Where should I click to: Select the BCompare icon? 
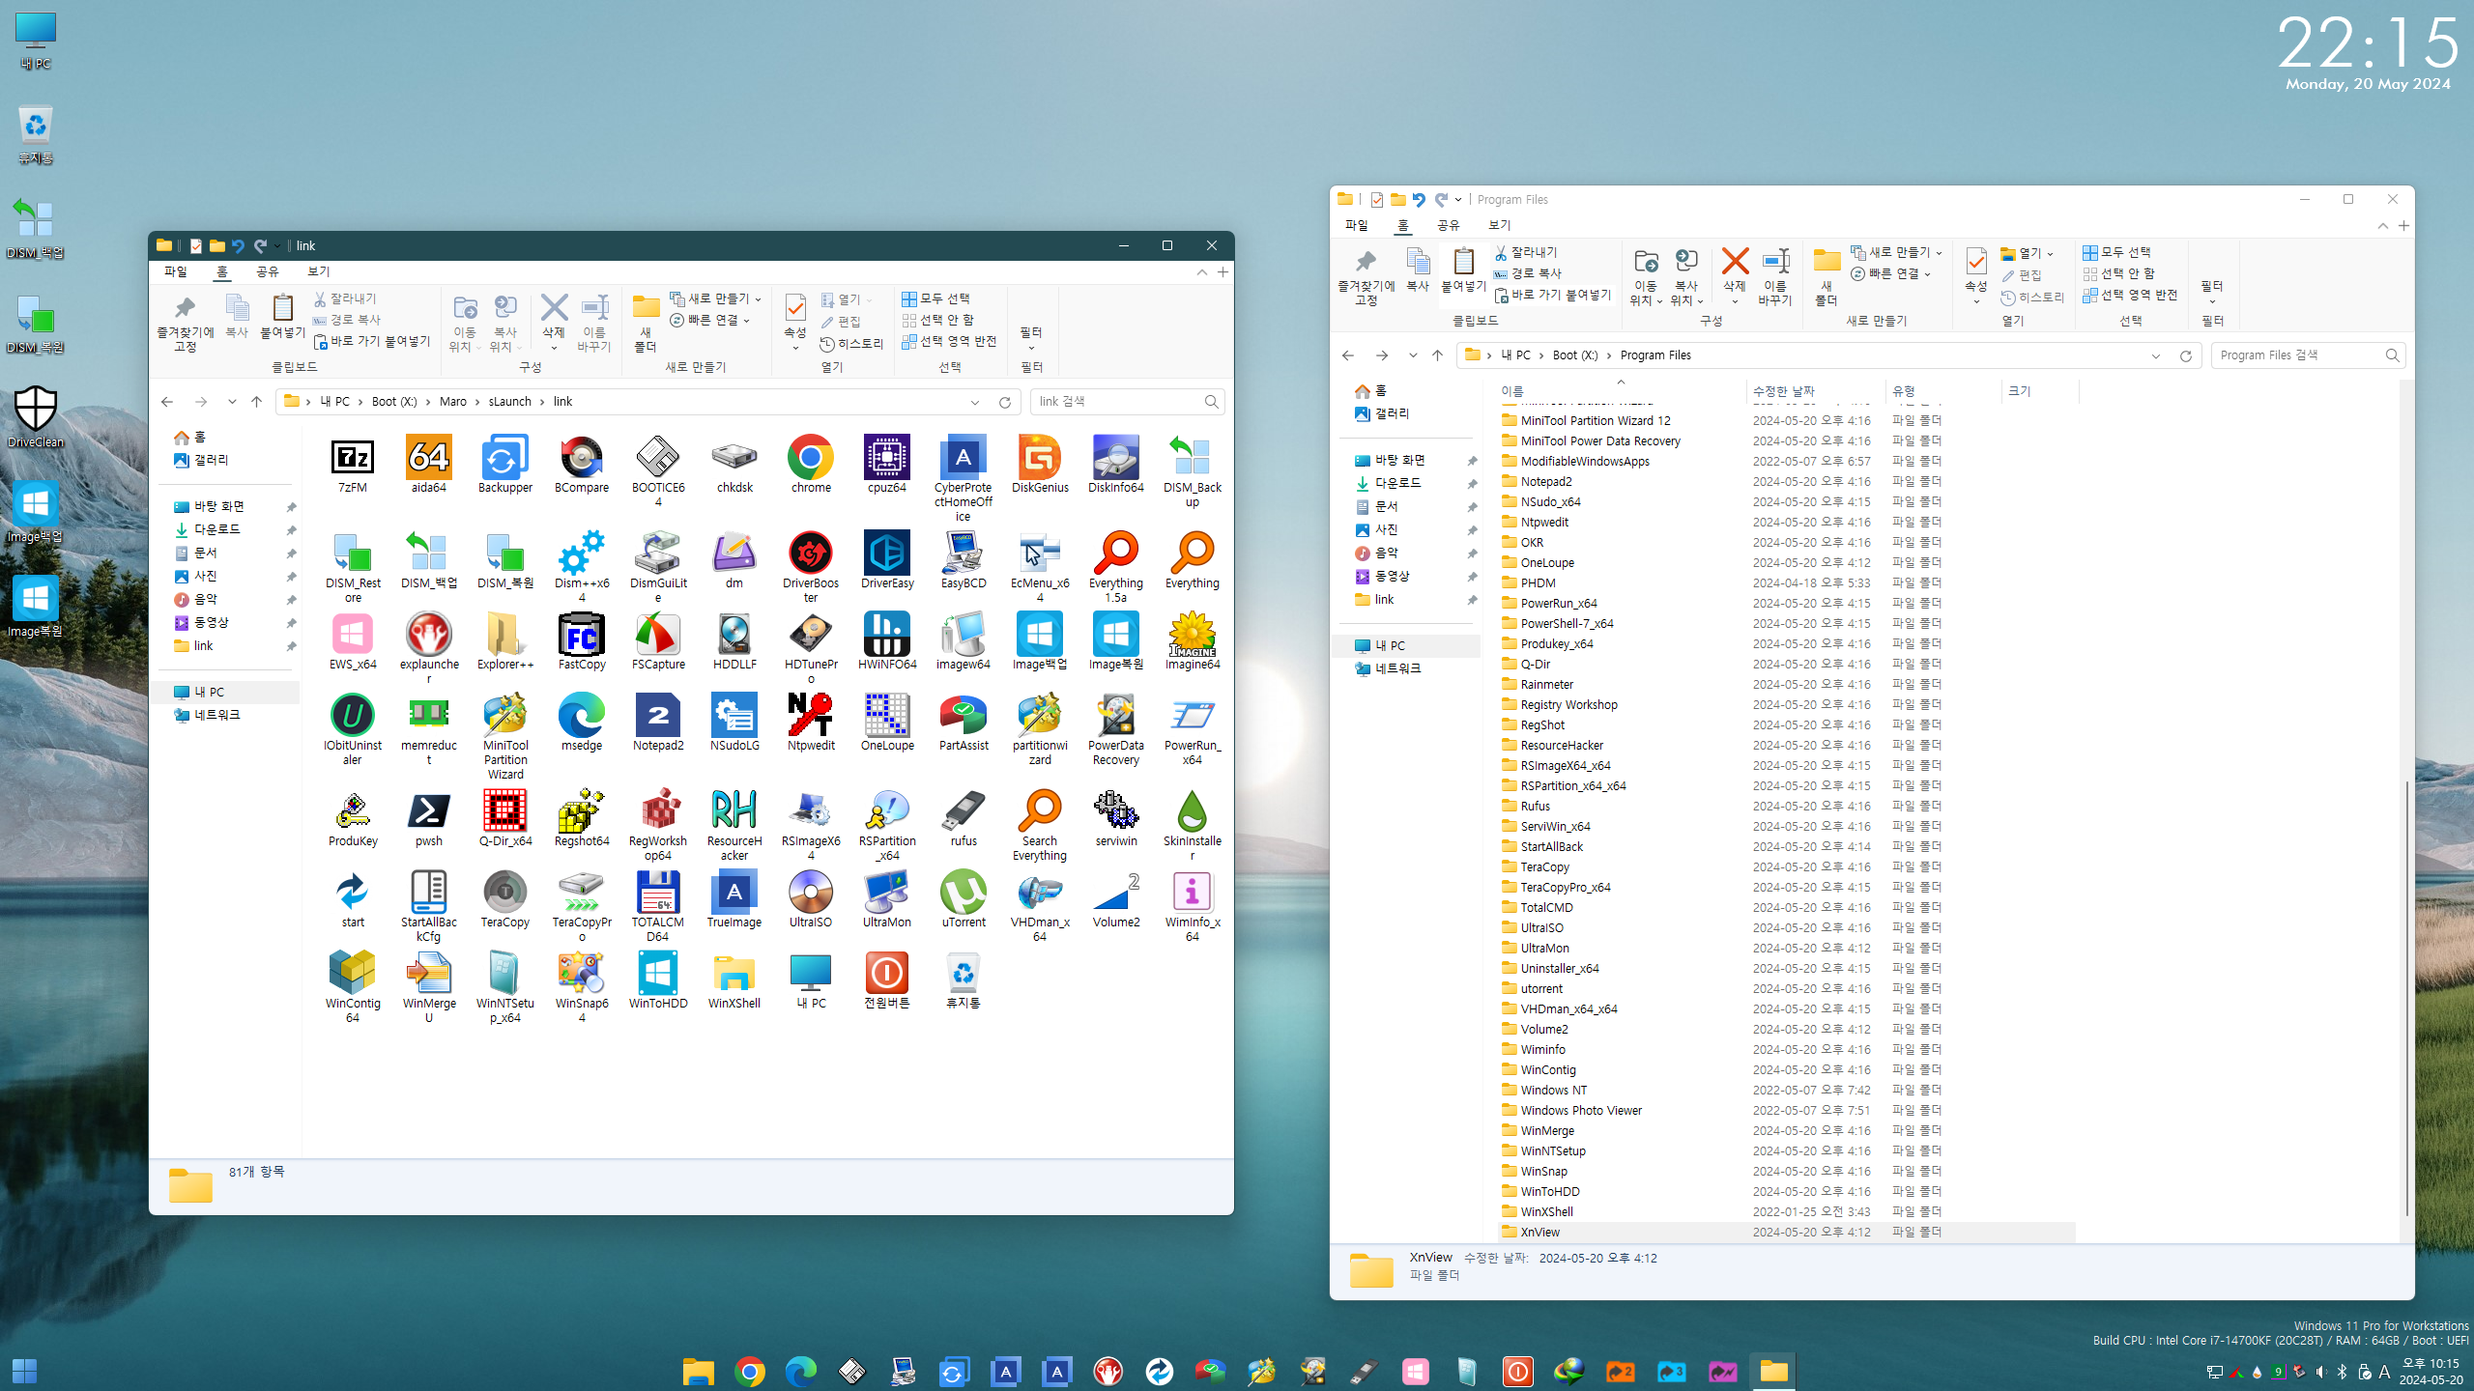pos(582,457)
